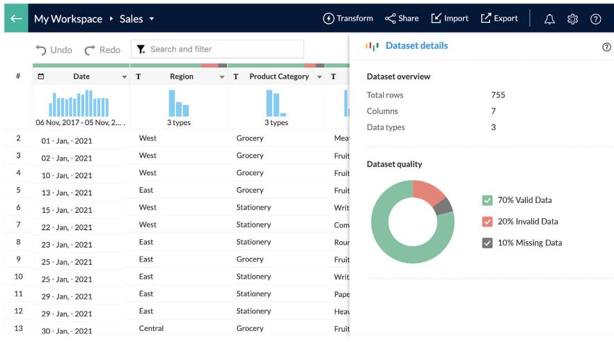Open the Region column dropdown arrow

tap(222, 77)
